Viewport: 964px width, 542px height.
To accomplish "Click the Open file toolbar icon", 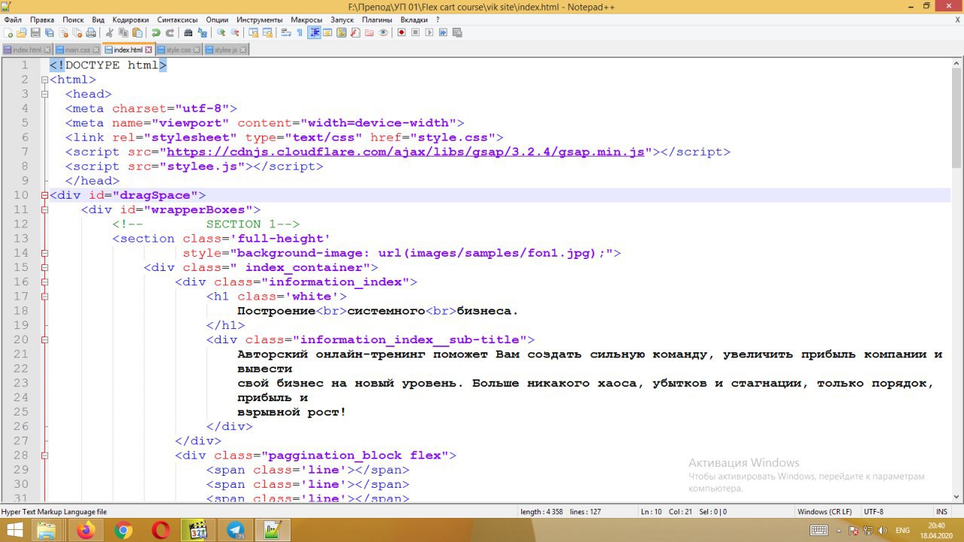I will [x=21, y=32].
